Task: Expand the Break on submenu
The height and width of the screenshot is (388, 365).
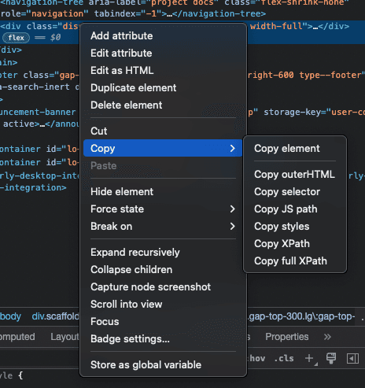Action: pyautogui.click(x=163, y=227)
